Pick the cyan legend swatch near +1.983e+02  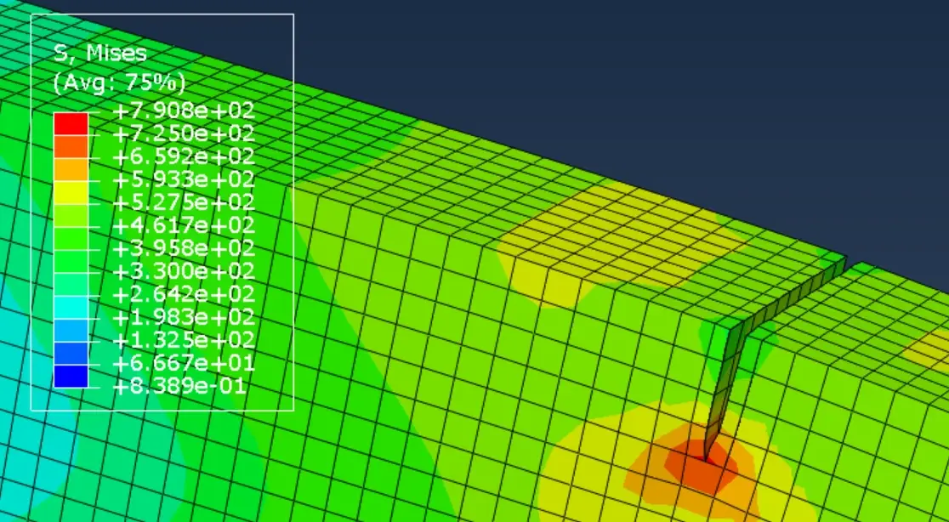pyautogui.click(x=71, y=307)
